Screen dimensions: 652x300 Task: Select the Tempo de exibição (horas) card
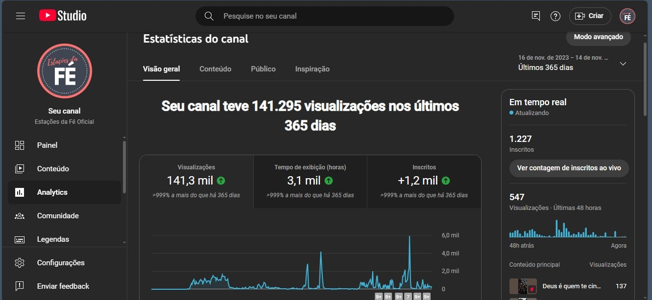(310, 182)
